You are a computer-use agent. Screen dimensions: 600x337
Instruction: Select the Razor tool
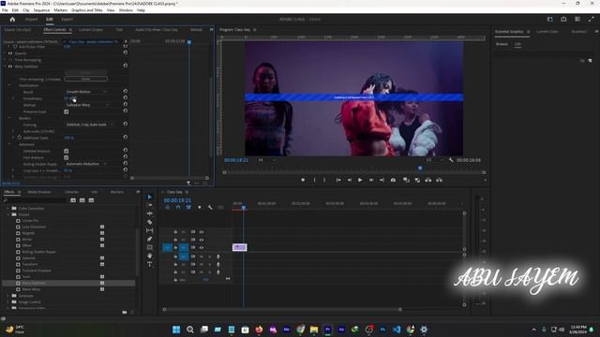pyautogui.click(x=150, y=222)
